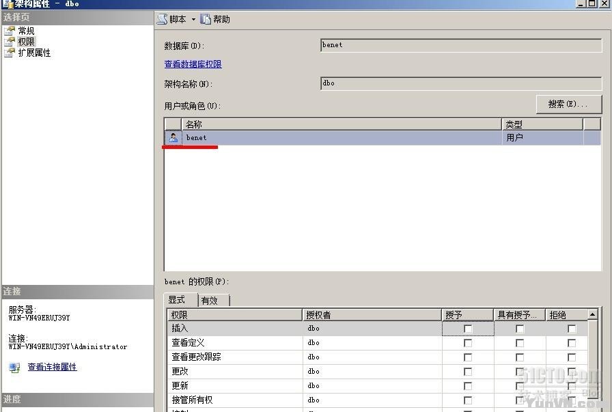Open 查看数据库权限 link

[x=193, y=64]
